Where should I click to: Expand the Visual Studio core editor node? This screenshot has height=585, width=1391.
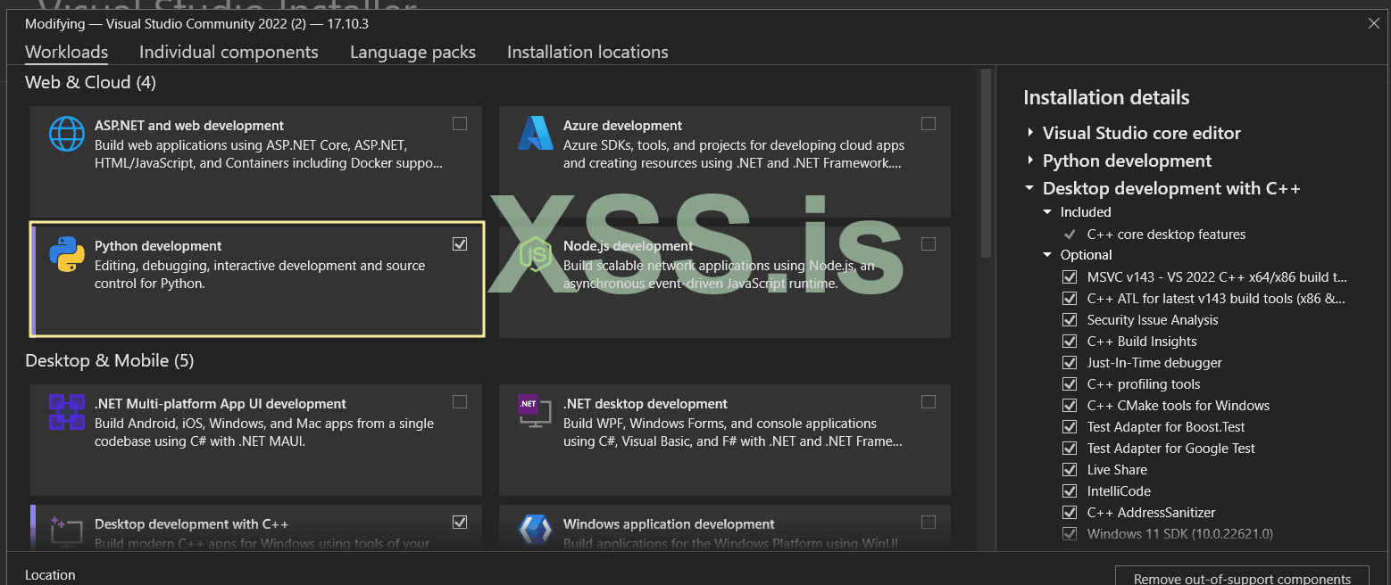pos(1030,133)
